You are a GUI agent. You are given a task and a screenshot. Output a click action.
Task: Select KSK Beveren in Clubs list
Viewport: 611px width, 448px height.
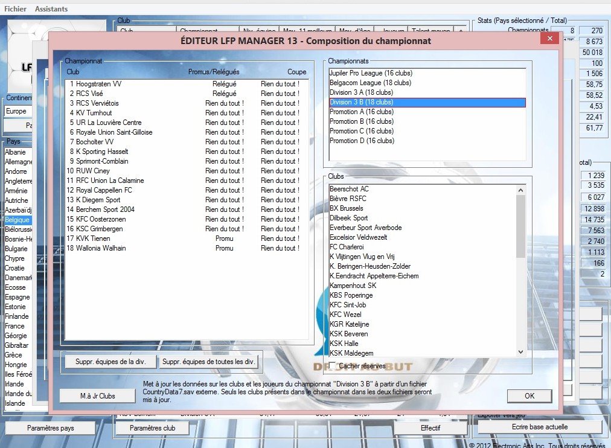click(x=423, y=334)
